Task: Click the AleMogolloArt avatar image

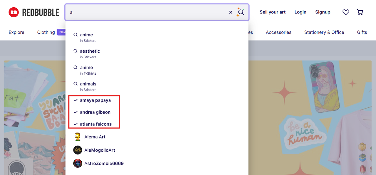Action: click(78, 150)
